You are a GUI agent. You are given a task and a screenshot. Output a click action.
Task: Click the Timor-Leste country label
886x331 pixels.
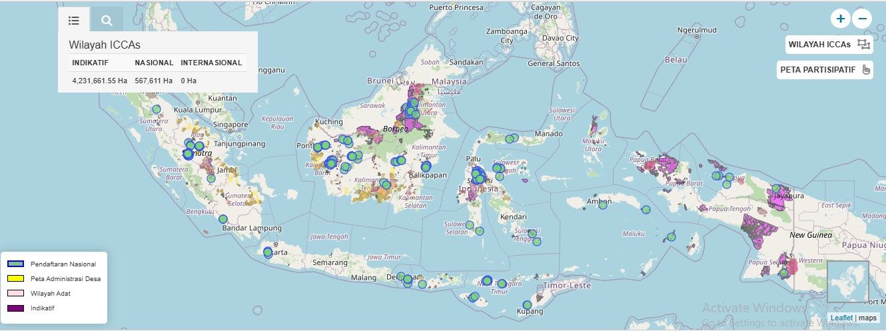coord(568,285)
